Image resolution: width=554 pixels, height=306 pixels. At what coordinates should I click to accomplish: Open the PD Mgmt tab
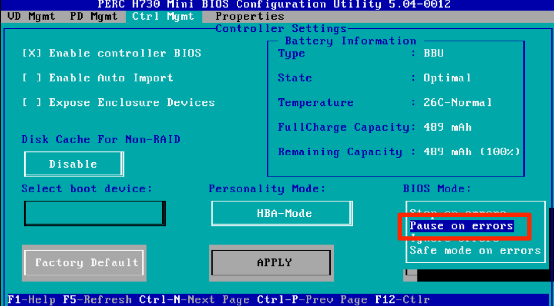[94, 16]
